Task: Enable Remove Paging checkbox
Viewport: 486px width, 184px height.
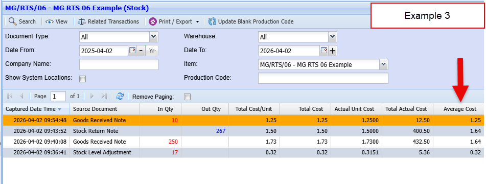Action: tap(187, 97)
